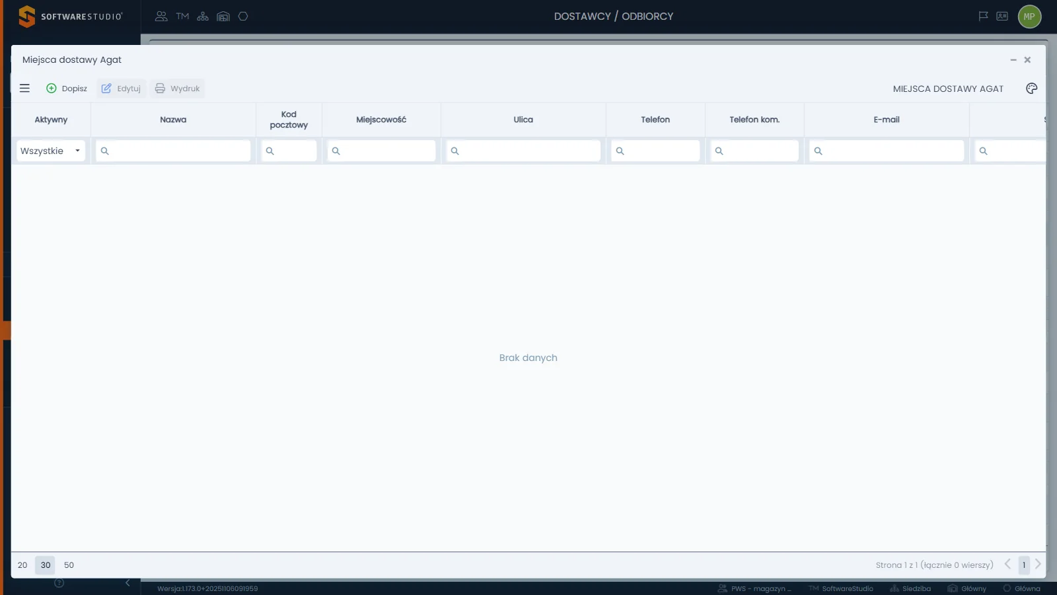This screenshot has width=1057, height=595.
Task: Sort by the Telefon column header
Action: pos(655,120)
